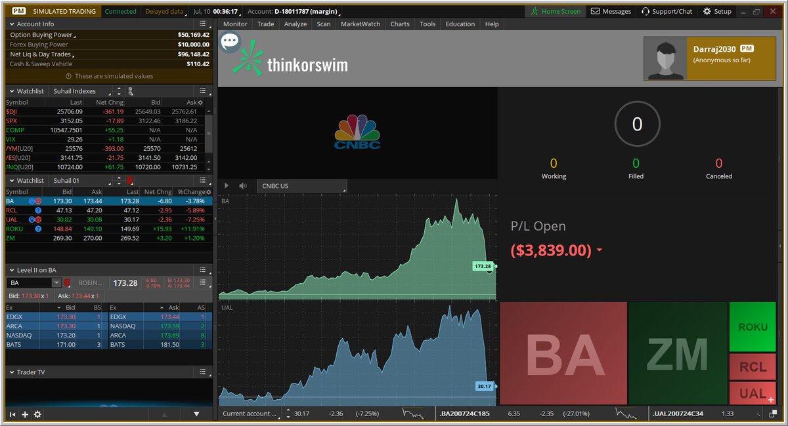
Task: Open the Tools tab
Action: click(x=427, y=24)
